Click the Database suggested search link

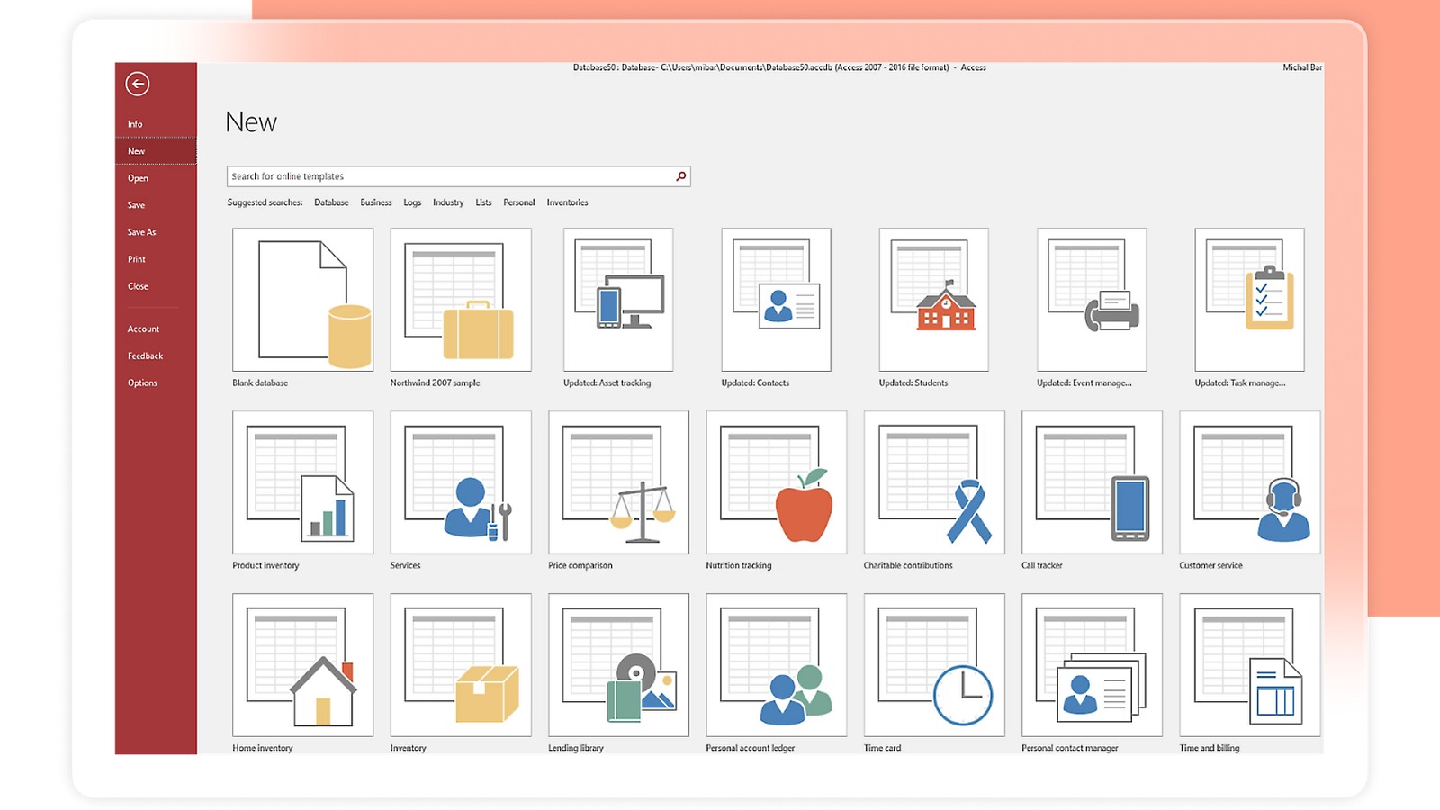click(331, 202)
